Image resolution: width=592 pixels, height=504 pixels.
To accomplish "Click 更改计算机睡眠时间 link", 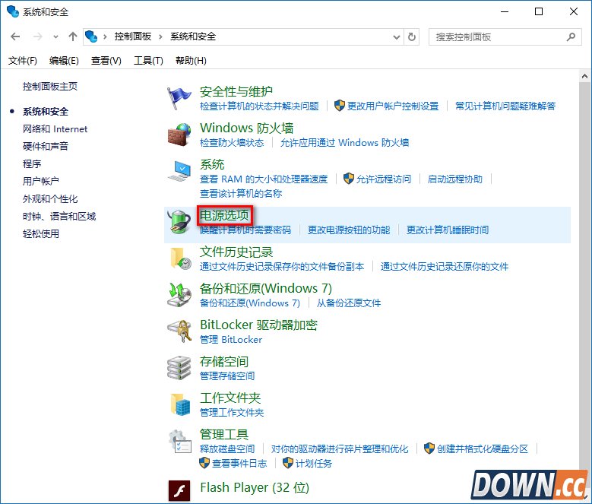I will coord(448,230).
